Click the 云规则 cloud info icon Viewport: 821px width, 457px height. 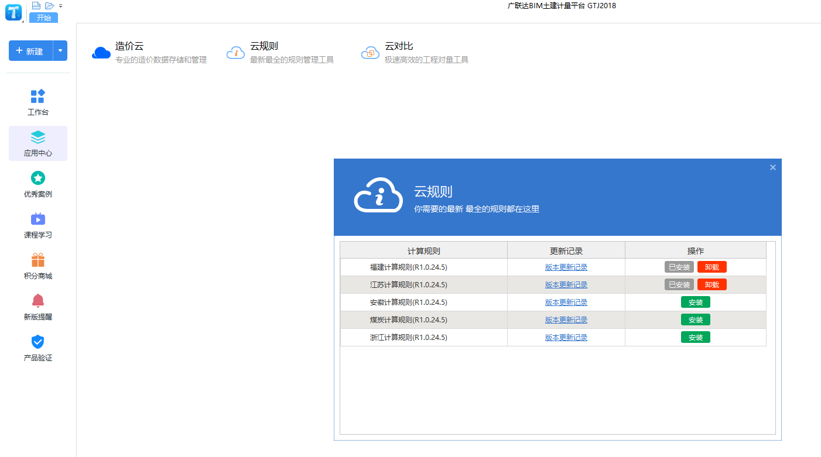tap(235, 53)
